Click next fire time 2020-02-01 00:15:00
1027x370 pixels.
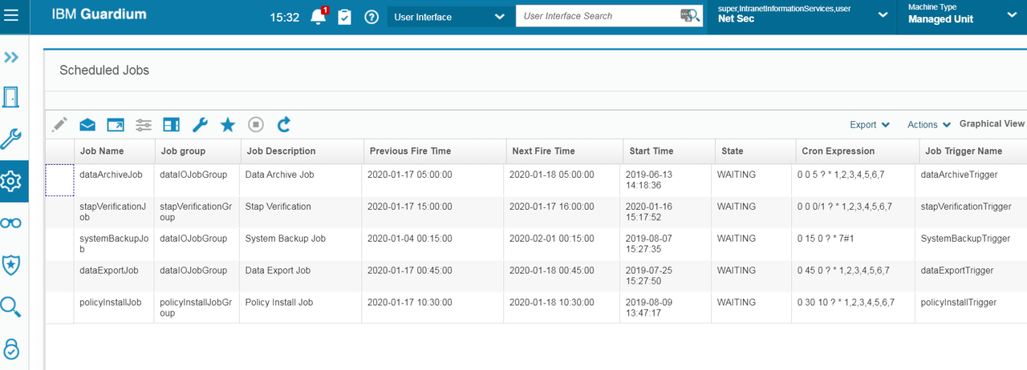pyautogui.click(x=551, y=239)
